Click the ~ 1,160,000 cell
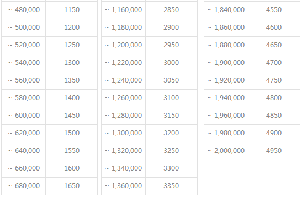 pyautogui.click(x=124, y=10)
